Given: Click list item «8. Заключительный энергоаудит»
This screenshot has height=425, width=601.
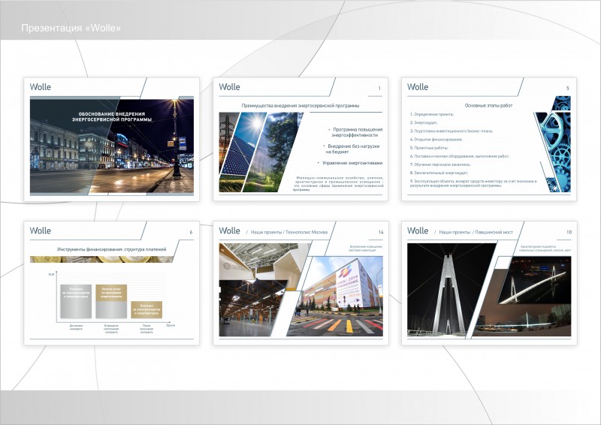Looking at the screenshot, I should 439,173.
